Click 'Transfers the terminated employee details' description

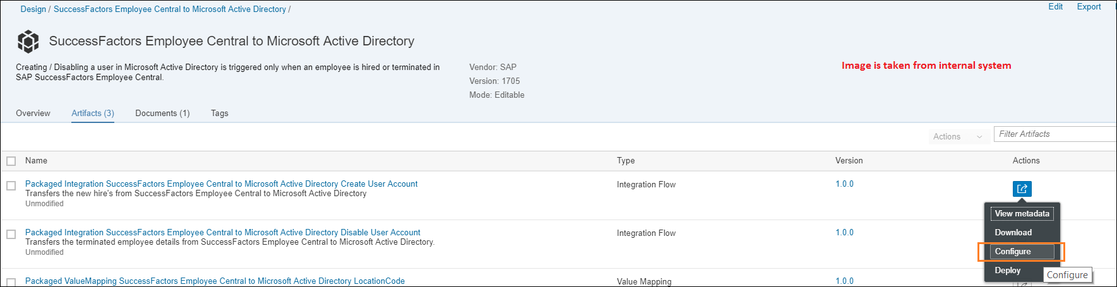(x=230, y=242)
